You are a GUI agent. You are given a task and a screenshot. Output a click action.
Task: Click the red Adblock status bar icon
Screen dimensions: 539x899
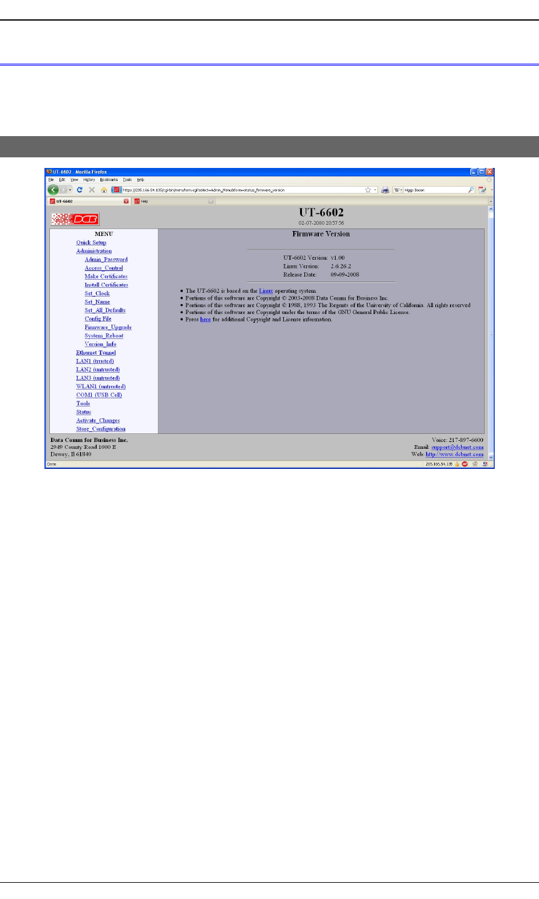[465, 464]
